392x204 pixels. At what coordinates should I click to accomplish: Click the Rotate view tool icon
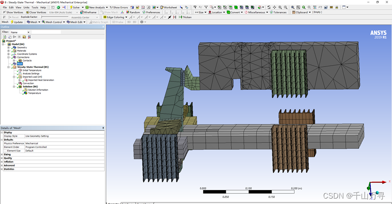(269, 7)
